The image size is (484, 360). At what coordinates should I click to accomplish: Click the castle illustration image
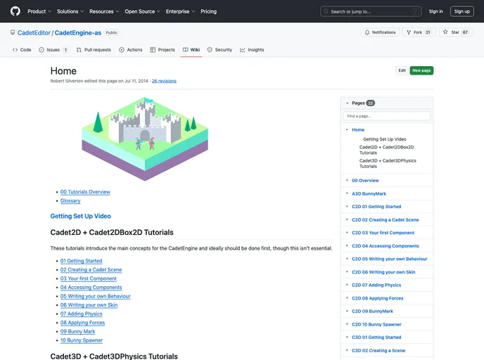point(145,139)
